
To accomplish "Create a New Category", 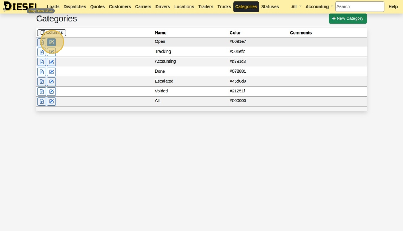I will click(348, 18).
